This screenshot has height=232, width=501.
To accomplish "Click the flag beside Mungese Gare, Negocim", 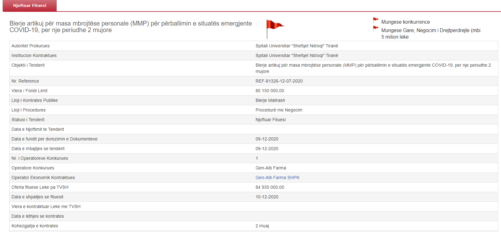I will tap(376, 29).
